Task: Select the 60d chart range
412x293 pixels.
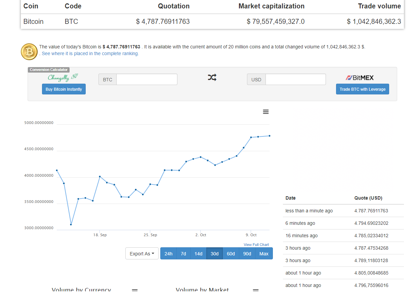Action: 231,254
